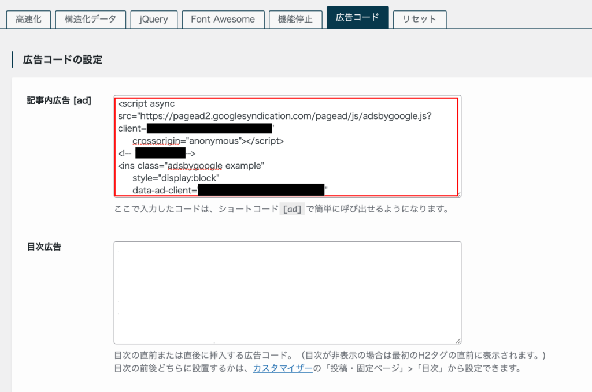Viewport: 592px width, 392px height.
Task: Click the 広告コードの設定 heading
Action: (x=62, y=59)
